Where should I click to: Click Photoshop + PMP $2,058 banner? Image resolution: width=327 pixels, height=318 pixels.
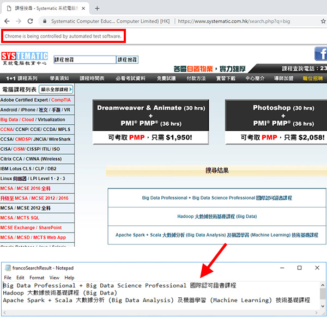pyautogui.click(x=276, y=122)
